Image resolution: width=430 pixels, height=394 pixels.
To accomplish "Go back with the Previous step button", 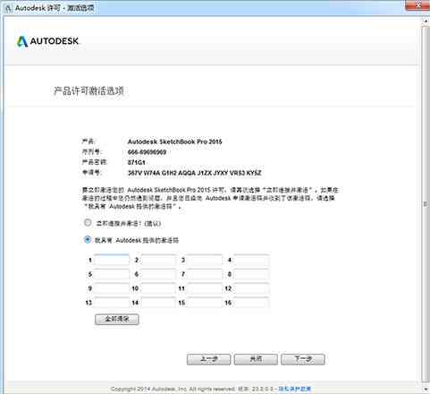I will [x=208, y=359].
